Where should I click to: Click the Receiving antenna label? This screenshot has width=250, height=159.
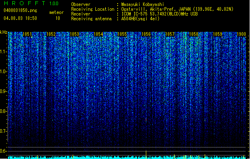coord(91,19)
